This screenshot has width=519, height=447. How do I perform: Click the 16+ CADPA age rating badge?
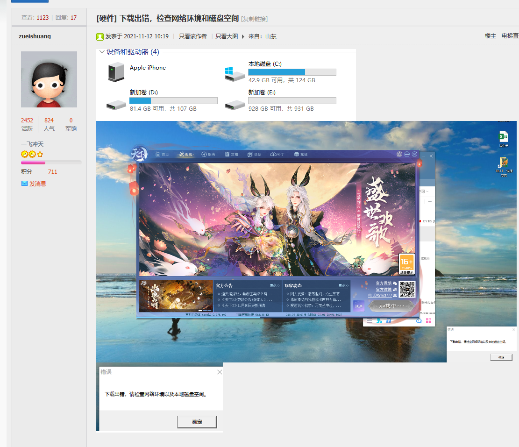point(407,264)
